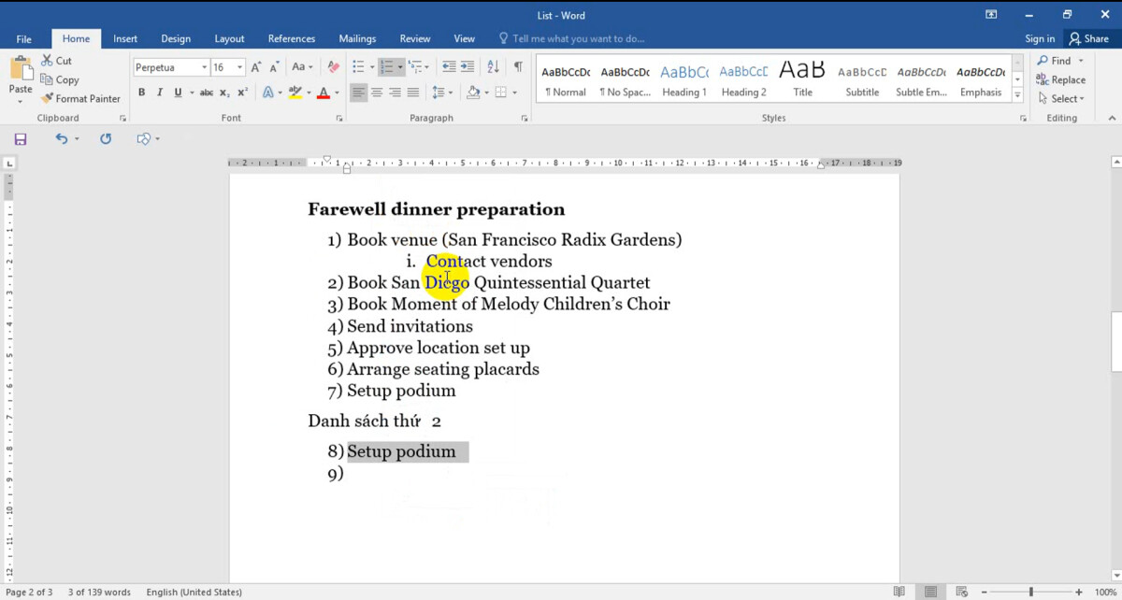Open the Font dialog launcher
Screen dimensions: 1122x600
338,119
